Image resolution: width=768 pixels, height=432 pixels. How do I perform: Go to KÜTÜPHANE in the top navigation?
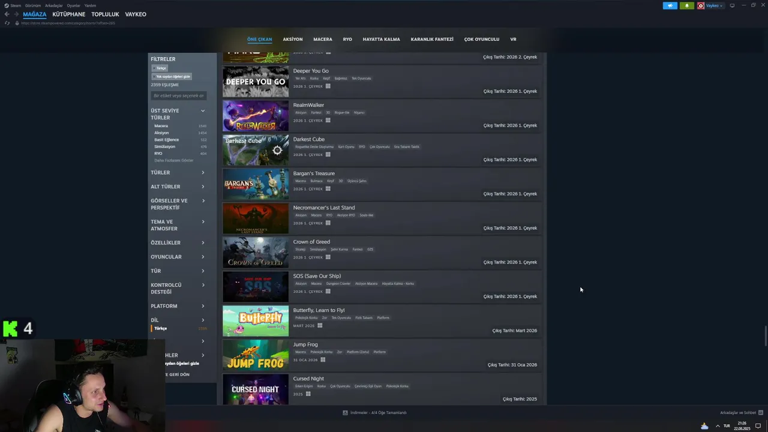(x=69, y=14)
